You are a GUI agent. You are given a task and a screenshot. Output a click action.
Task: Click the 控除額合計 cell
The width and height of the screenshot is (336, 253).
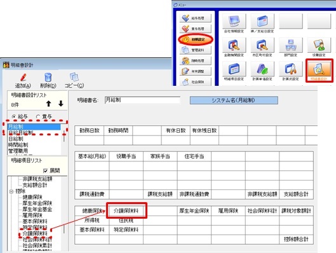(x=296, y=239)
